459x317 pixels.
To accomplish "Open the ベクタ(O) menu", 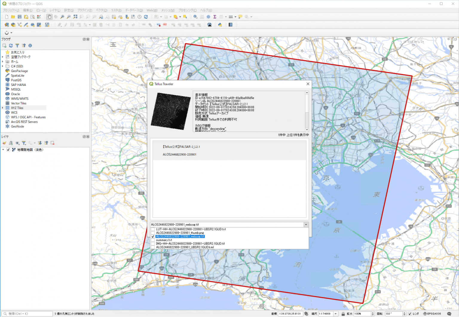I will pos(102,10).
